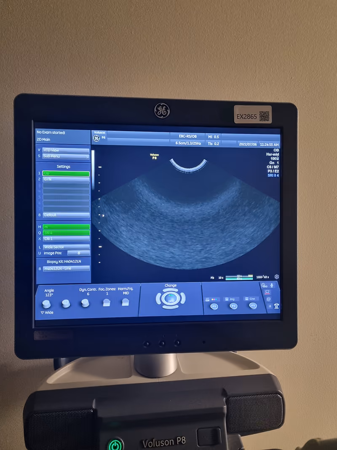Click the vertical bar left of the depth scale

93,170
